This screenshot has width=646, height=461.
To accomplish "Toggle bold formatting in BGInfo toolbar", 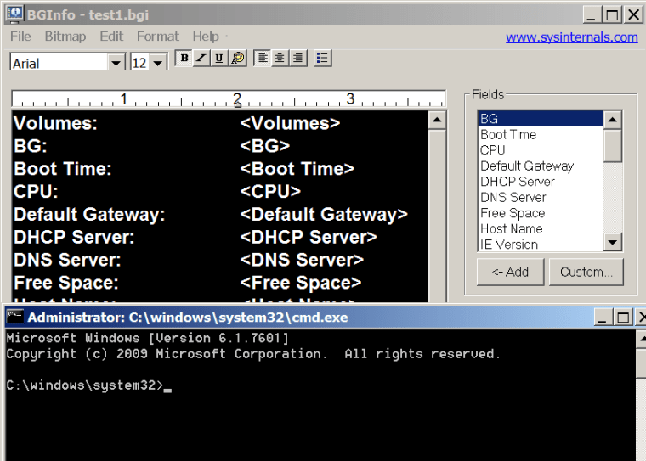I will point(184,58).
